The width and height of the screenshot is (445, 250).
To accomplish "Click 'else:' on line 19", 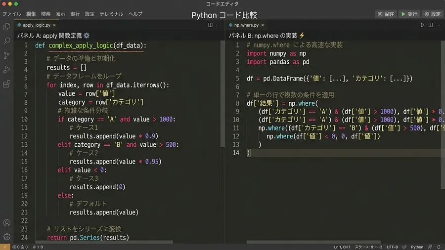I will [66, 195].
